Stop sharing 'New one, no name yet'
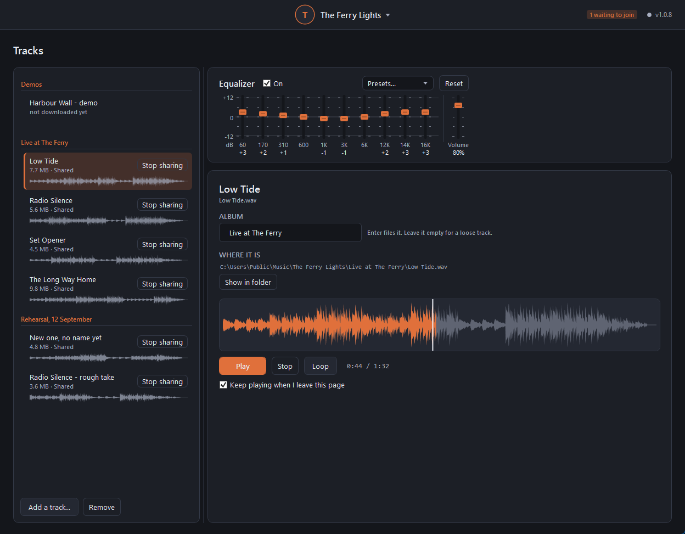Image resolution: width=685 pixels, height=534 pixels. (162, 342)
